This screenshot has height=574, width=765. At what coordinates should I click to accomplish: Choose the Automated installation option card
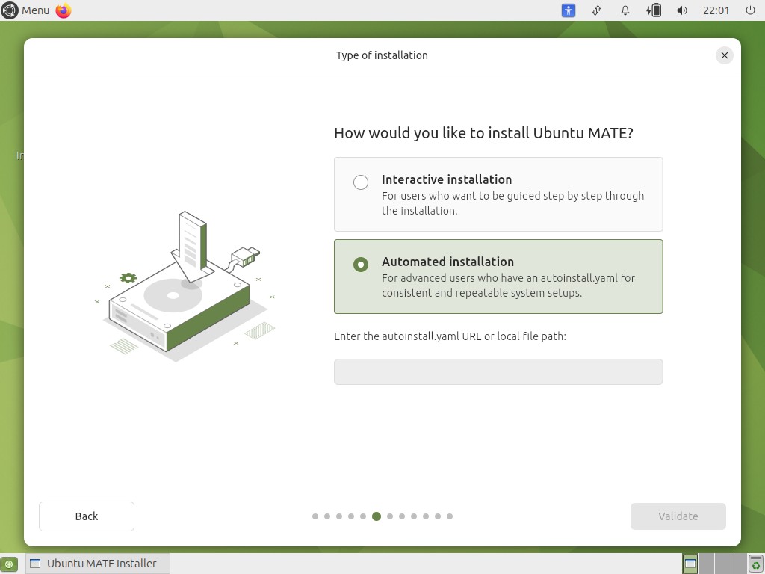(x=498, y=277)
